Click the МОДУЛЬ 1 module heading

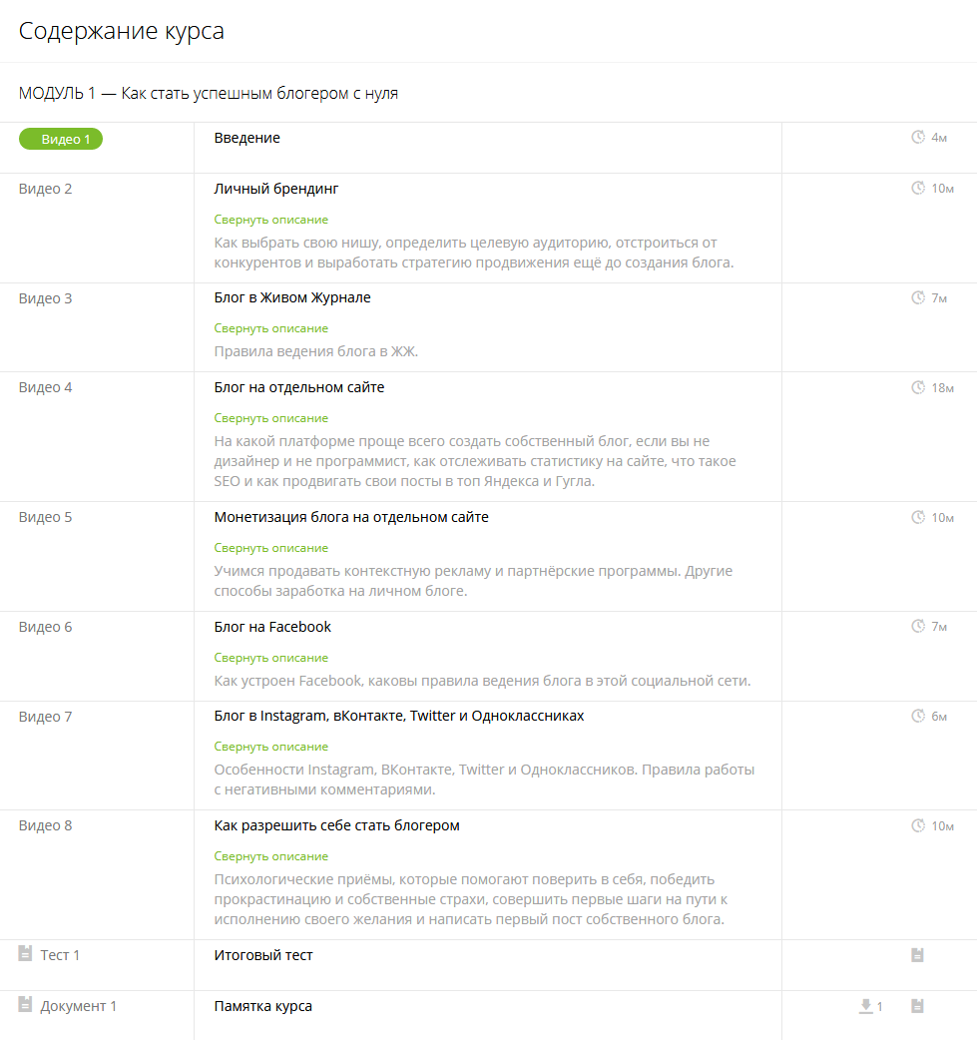pyautogui.click(x=208, y=93)
